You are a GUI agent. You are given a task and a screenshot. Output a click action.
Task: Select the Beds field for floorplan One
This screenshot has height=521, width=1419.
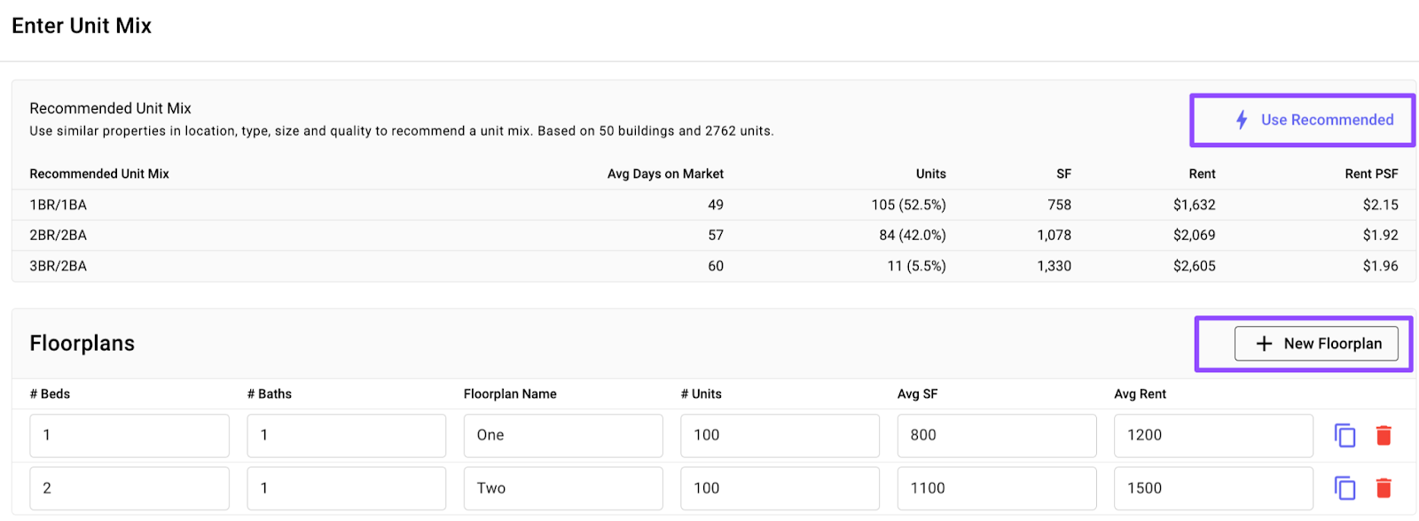[129, 435]
